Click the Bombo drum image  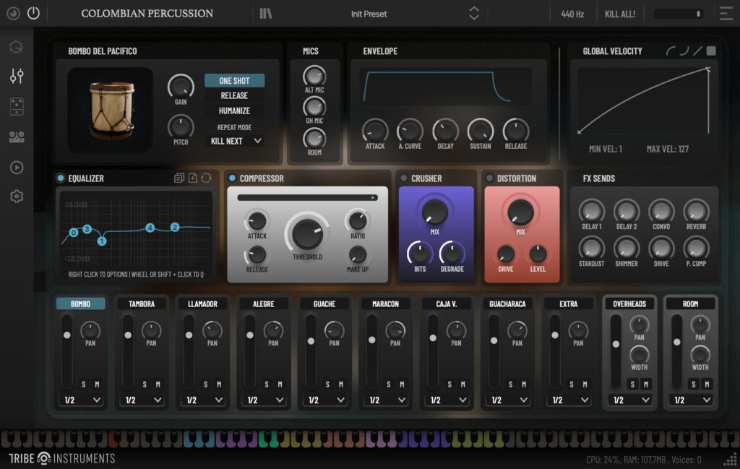pyautogui.click(x=111, y=110)
